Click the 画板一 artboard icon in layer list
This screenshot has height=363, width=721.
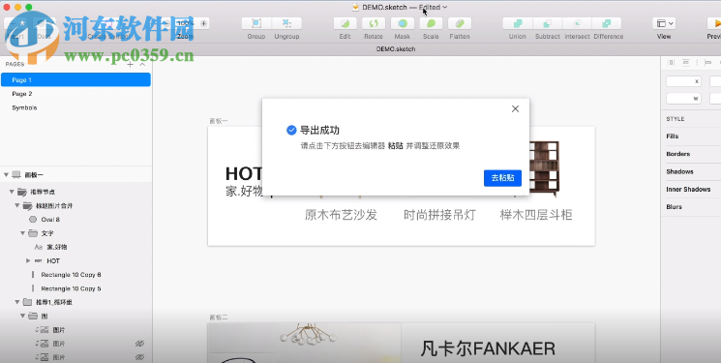point(16,175)
